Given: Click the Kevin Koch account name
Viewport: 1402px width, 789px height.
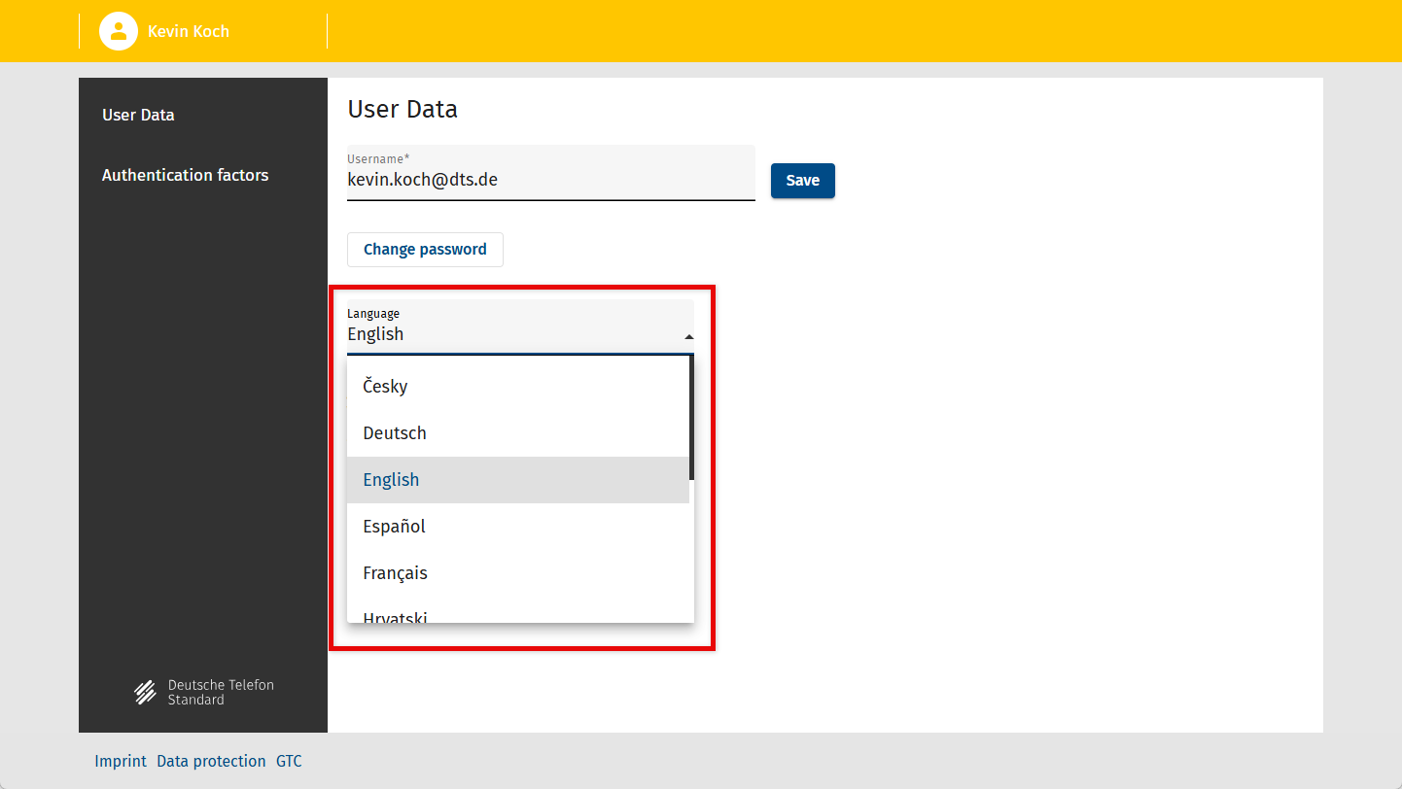Looking at the screenshot, I should tap(189, 31).
